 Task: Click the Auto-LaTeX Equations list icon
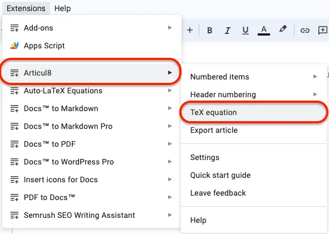(x=14, y=91)
